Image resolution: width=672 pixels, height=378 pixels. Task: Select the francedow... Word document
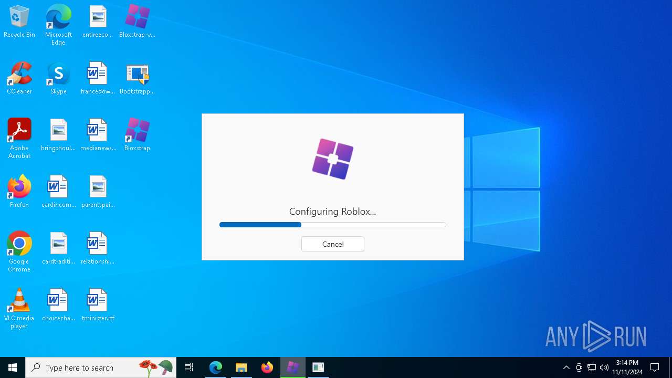point(98,78)
